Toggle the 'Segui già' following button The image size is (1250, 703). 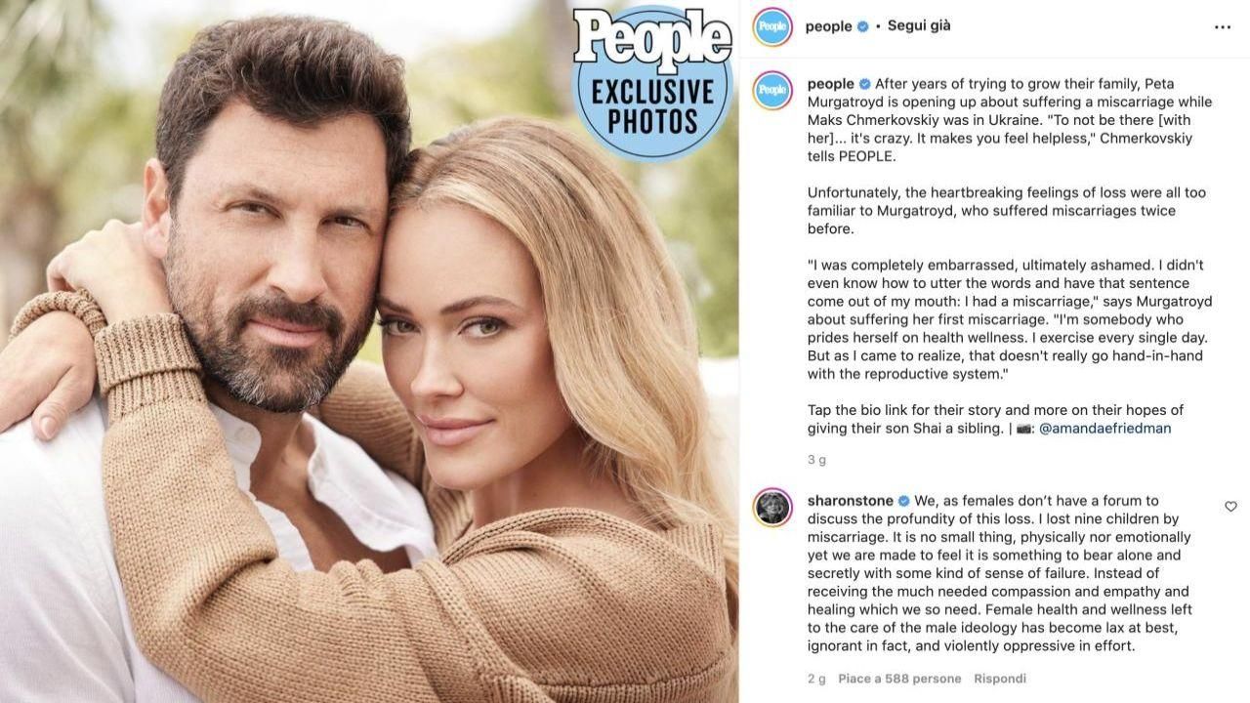point(919,26)
